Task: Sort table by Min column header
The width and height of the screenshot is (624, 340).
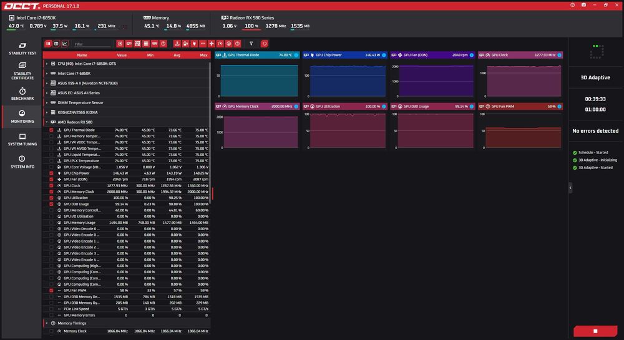Action: (150, 55)
